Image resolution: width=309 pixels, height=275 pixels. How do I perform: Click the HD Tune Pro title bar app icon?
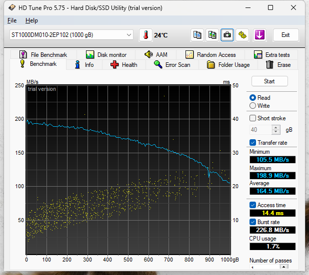click(x=11, y=7)
